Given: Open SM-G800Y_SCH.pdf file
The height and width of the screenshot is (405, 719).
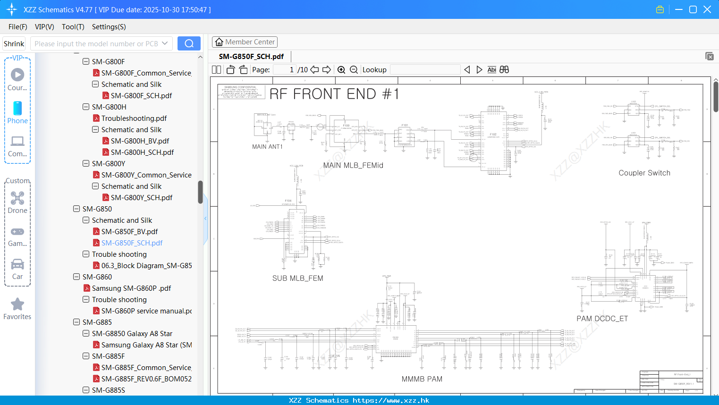Looking at the screenshot, I should click(x=141, y=197).
